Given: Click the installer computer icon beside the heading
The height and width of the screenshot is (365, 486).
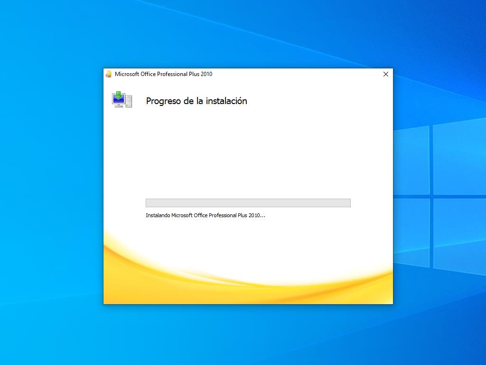Looking at the screenshot, I should pos(122,100).
